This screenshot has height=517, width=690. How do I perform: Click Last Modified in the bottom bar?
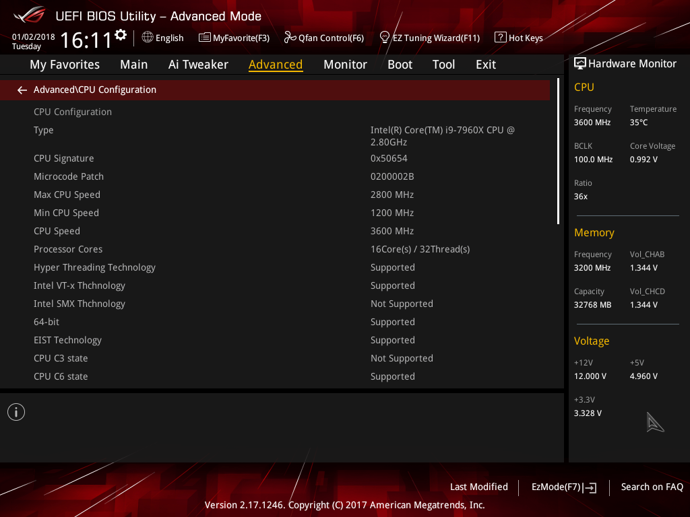pos(479,487)
